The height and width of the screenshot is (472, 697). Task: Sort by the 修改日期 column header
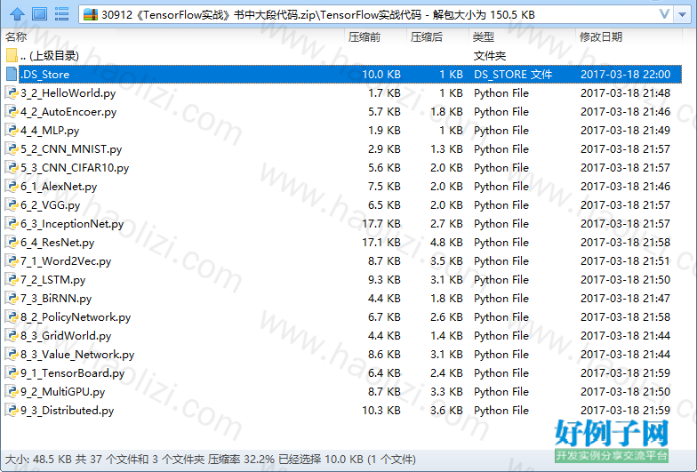(x=601, y=37)
